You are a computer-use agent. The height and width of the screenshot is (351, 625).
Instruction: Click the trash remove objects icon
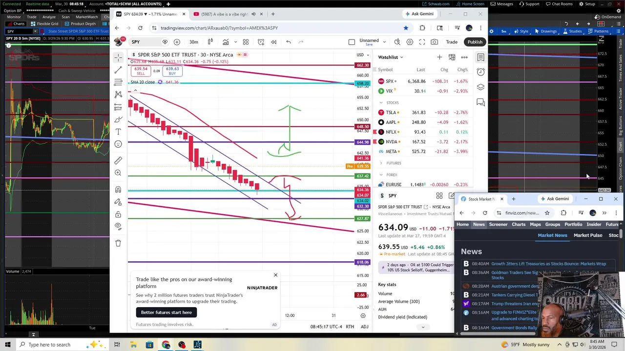click(x=118, y=243)
